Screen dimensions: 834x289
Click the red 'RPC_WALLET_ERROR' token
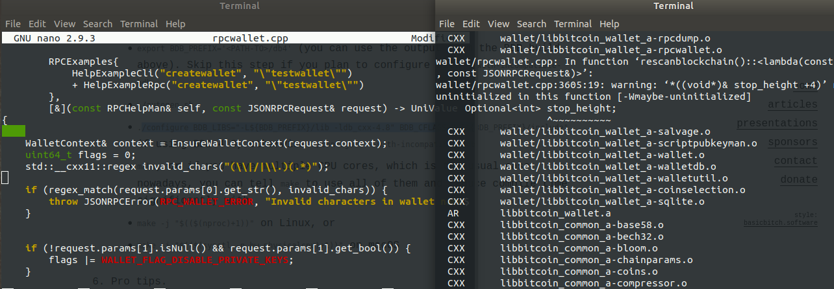(206, 202)
